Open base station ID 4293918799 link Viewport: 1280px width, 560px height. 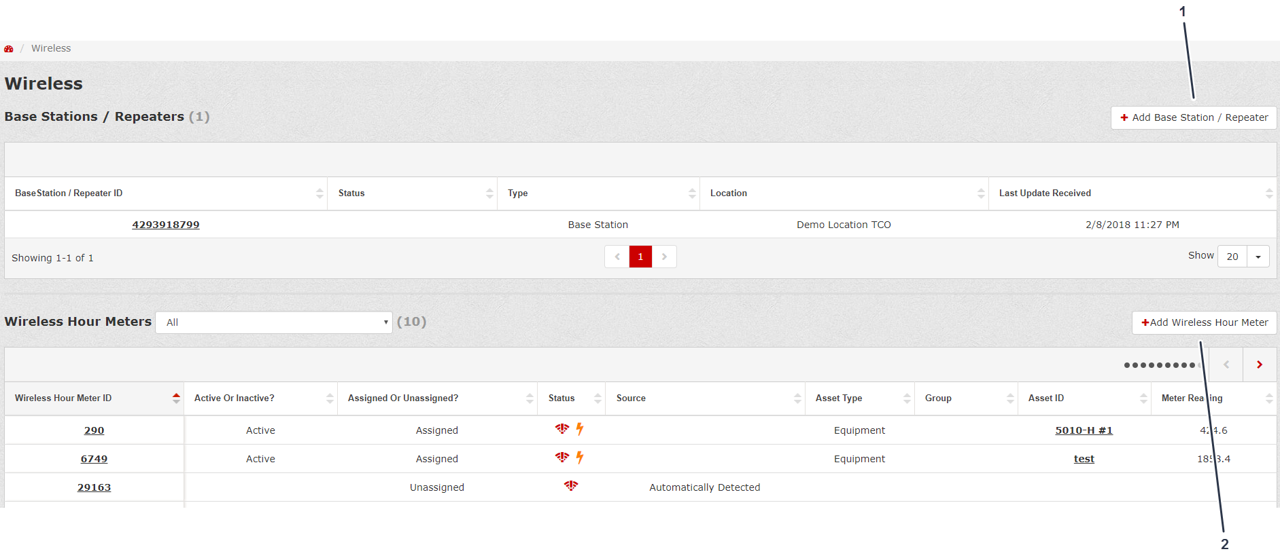166,225
